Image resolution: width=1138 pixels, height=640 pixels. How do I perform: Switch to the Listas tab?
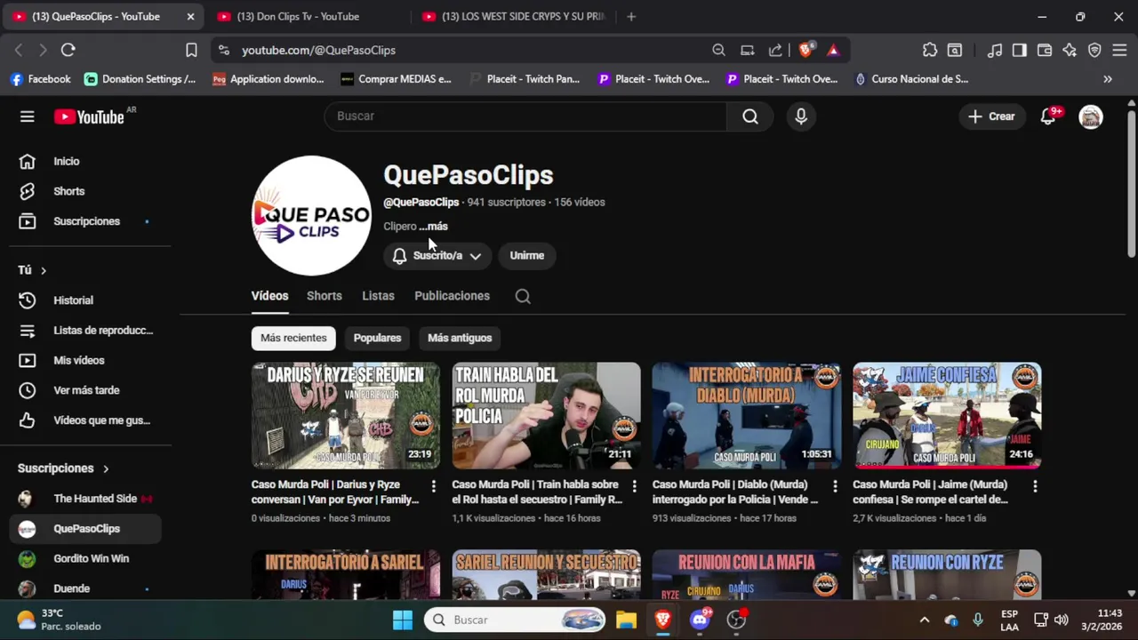click(x=378, y=296)
